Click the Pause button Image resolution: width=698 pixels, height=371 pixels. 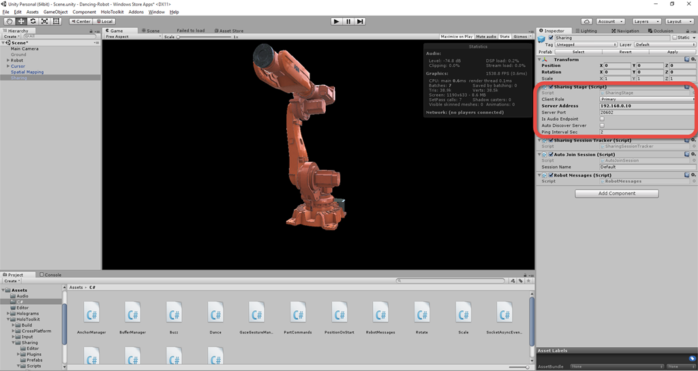[x=348, y=21]
